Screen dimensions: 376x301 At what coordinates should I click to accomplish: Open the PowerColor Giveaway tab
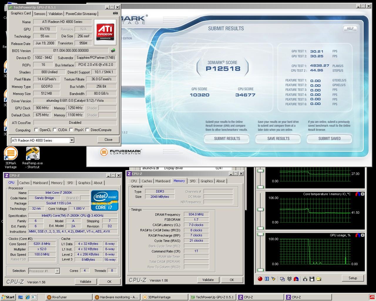pos(81,14)
